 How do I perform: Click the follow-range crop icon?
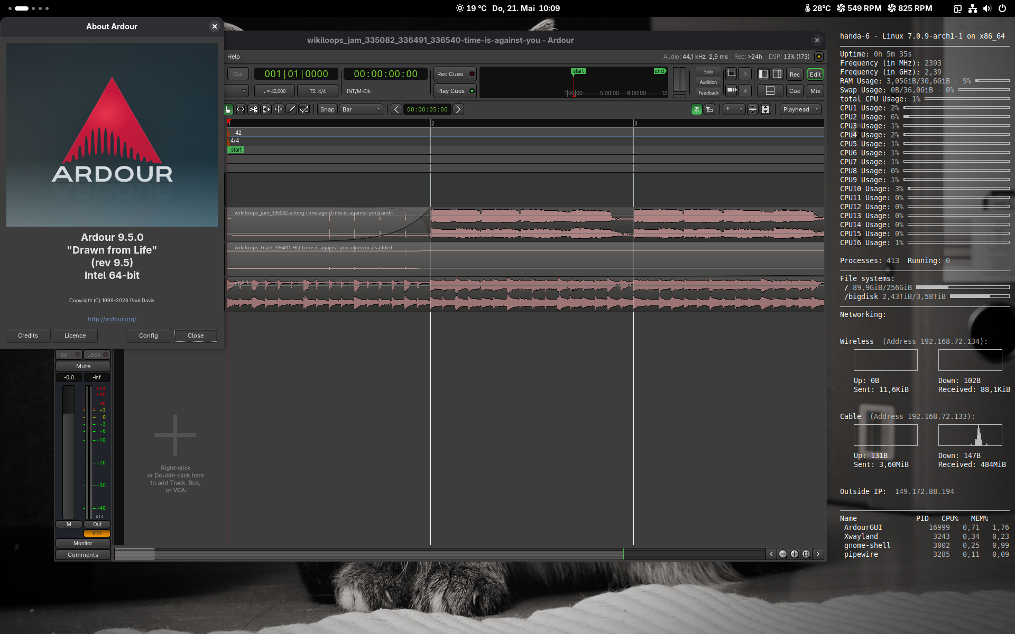(731, 74)
